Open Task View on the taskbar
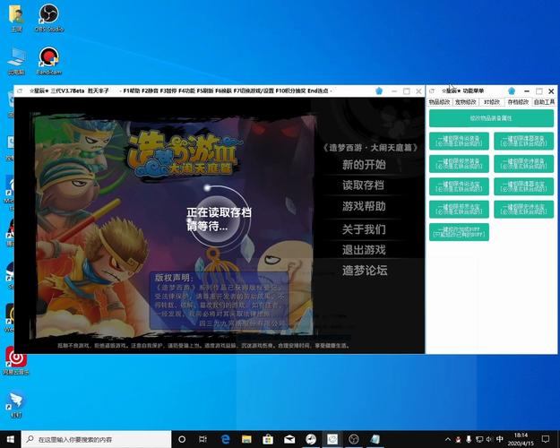Screen dimensions: 560x448 point(202,439)
